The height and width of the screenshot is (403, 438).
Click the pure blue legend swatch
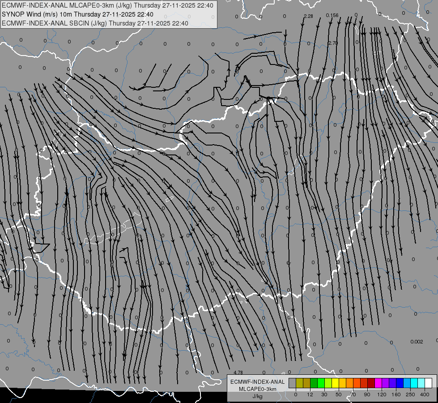(400, 383)
